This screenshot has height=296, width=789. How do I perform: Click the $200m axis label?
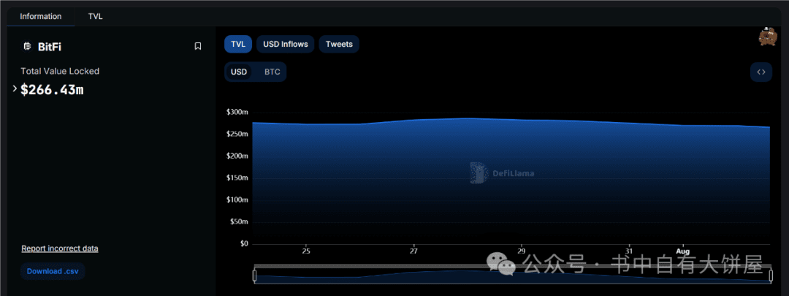(x=237, y=156)
